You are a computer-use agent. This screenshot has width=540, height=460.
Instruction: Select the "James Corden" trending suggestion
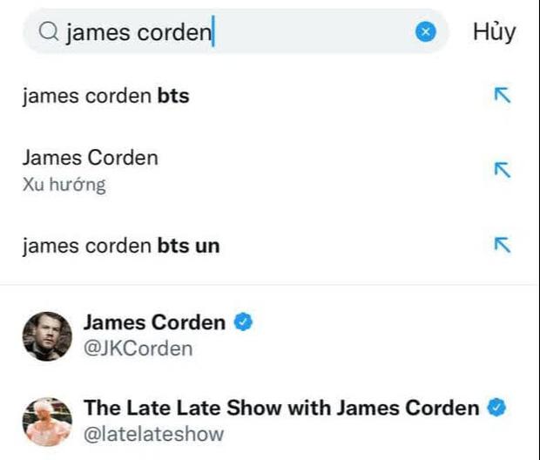(91, 158)
